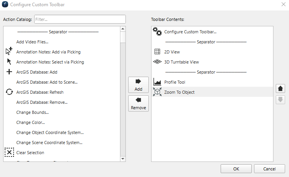Select Change Object Coordinate System entry
Viewport: 289px width, 177px height.
50,132
